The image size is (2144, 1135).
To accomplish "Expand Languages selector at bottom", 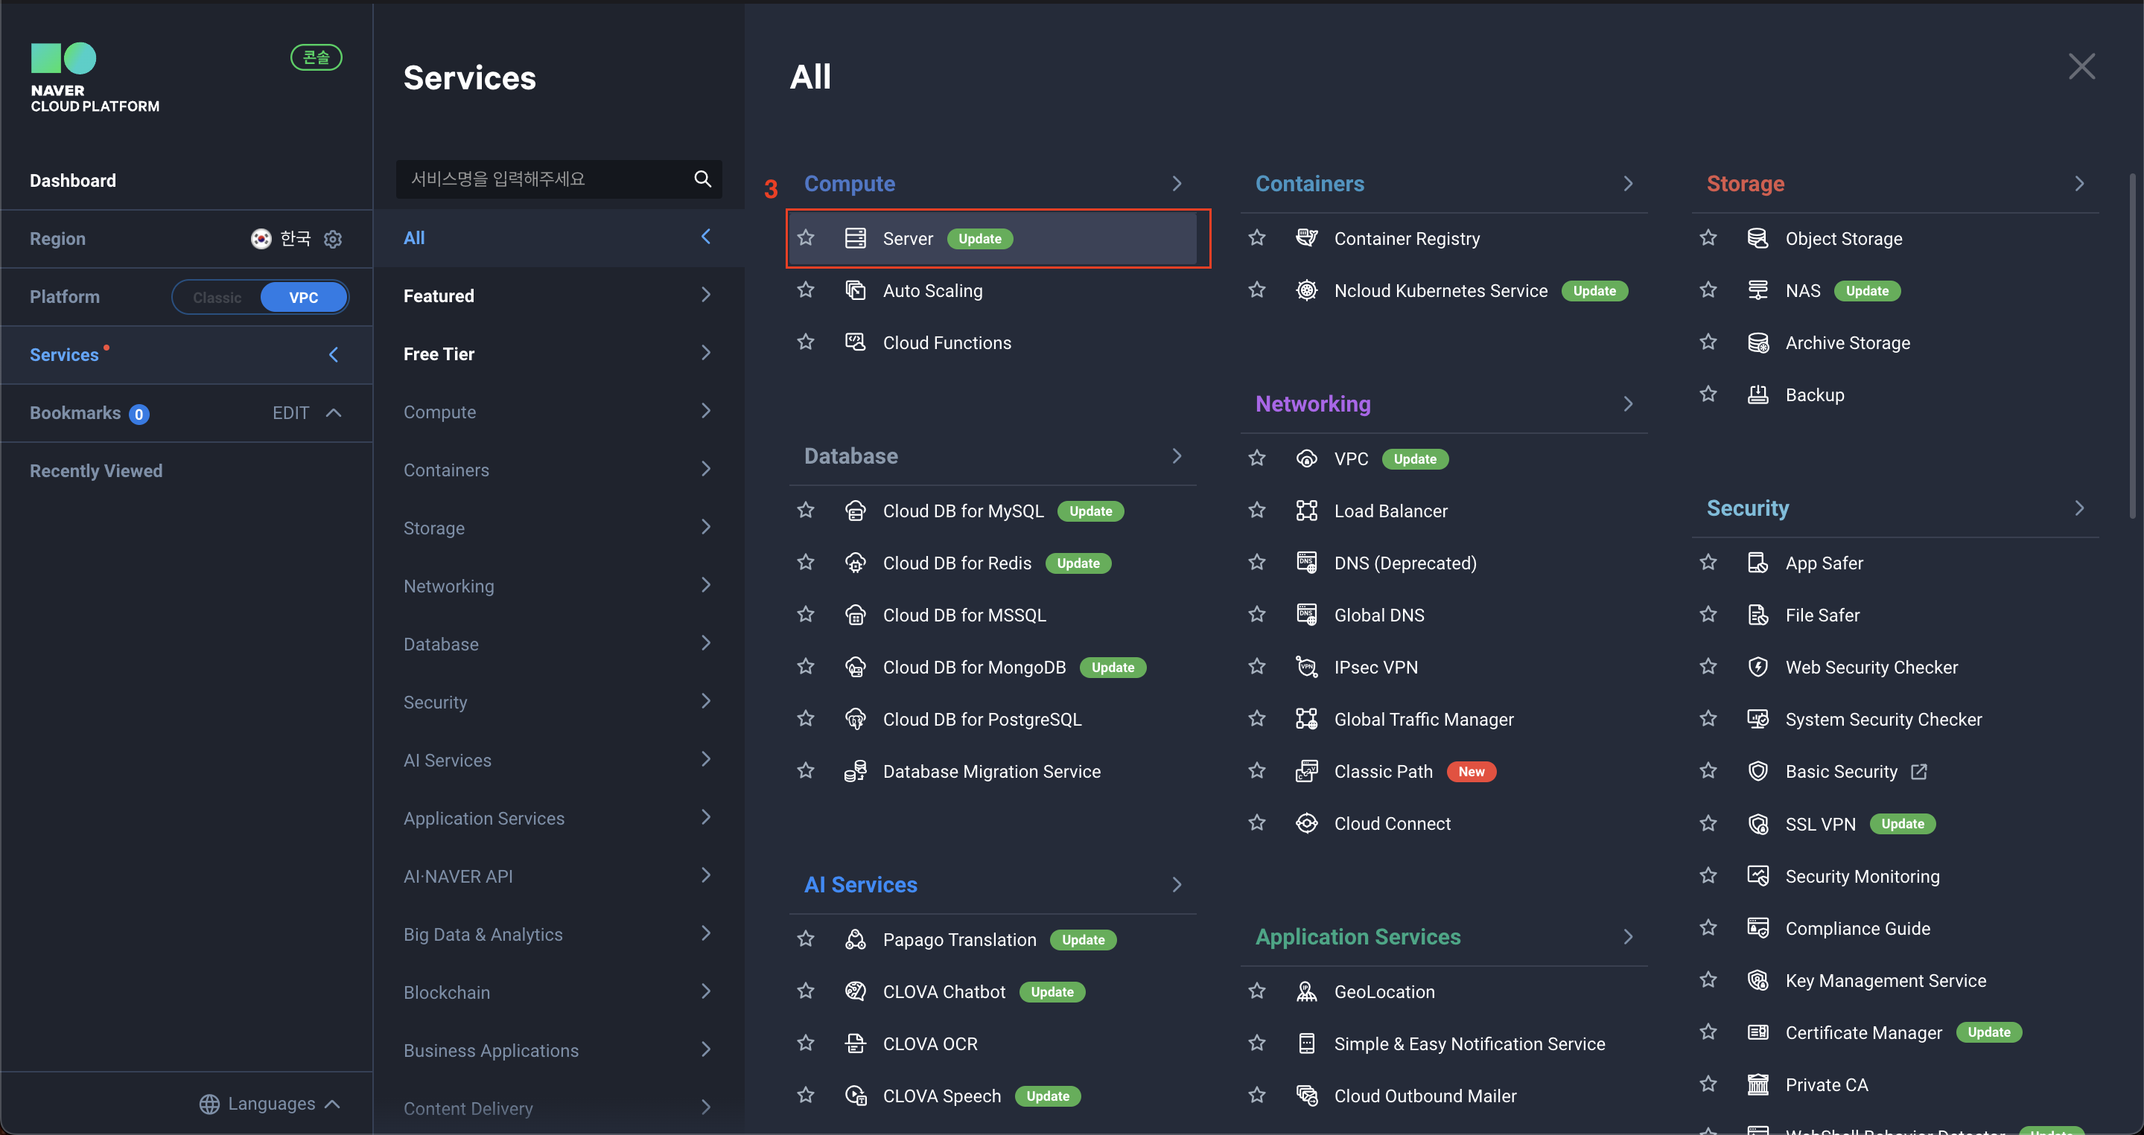I will coord(270,1102).
